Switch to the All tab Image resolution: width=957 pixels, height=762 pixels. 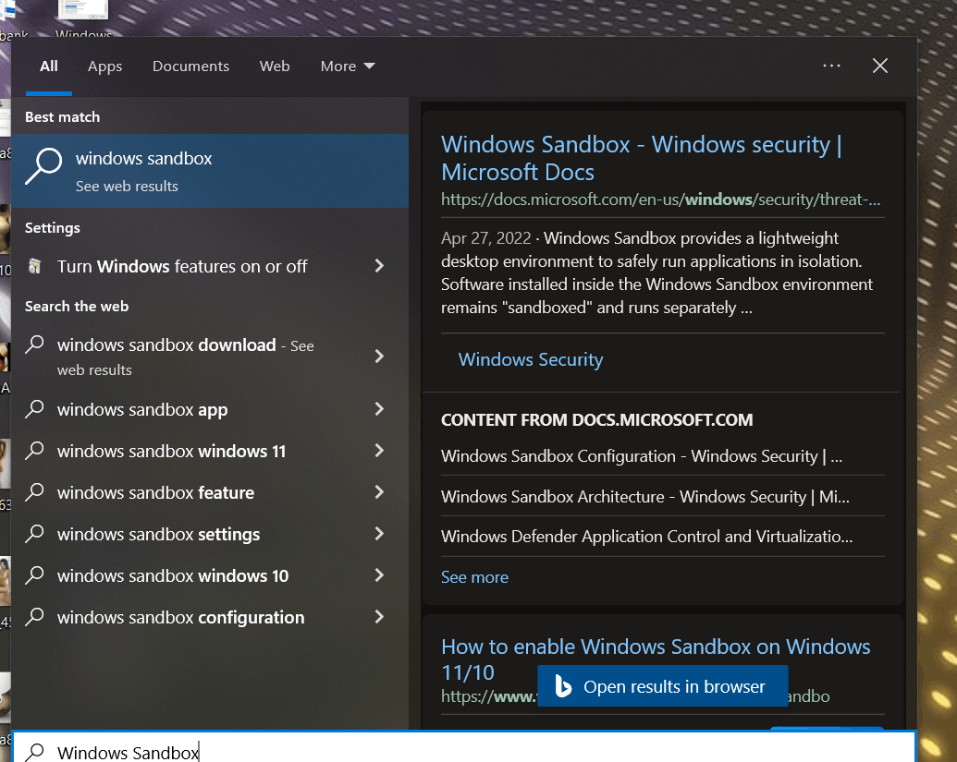49,66
